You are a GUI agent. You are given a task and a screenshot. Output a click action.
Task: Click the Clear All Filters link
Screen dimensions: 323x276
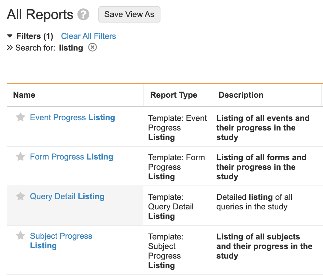pos(88,36)
